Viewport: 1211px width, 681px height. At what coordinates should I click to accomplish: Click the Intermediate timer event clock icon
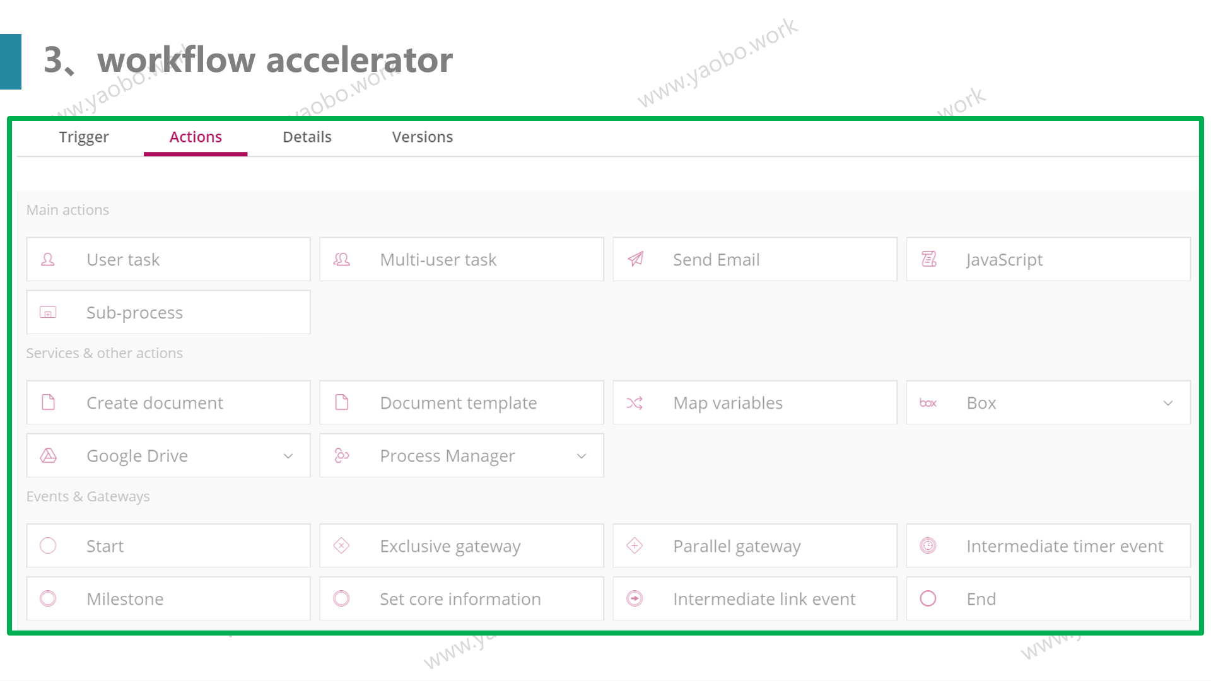point(928,545)
